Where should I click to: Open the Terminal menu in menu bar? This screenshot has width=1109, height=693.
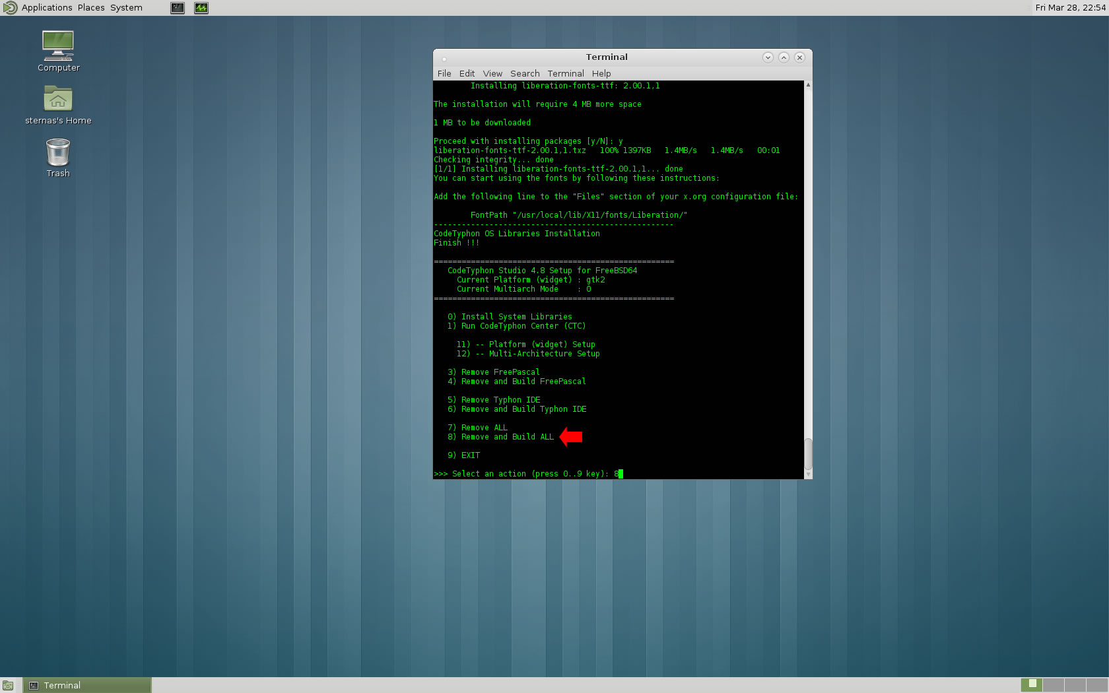[566, 73]
